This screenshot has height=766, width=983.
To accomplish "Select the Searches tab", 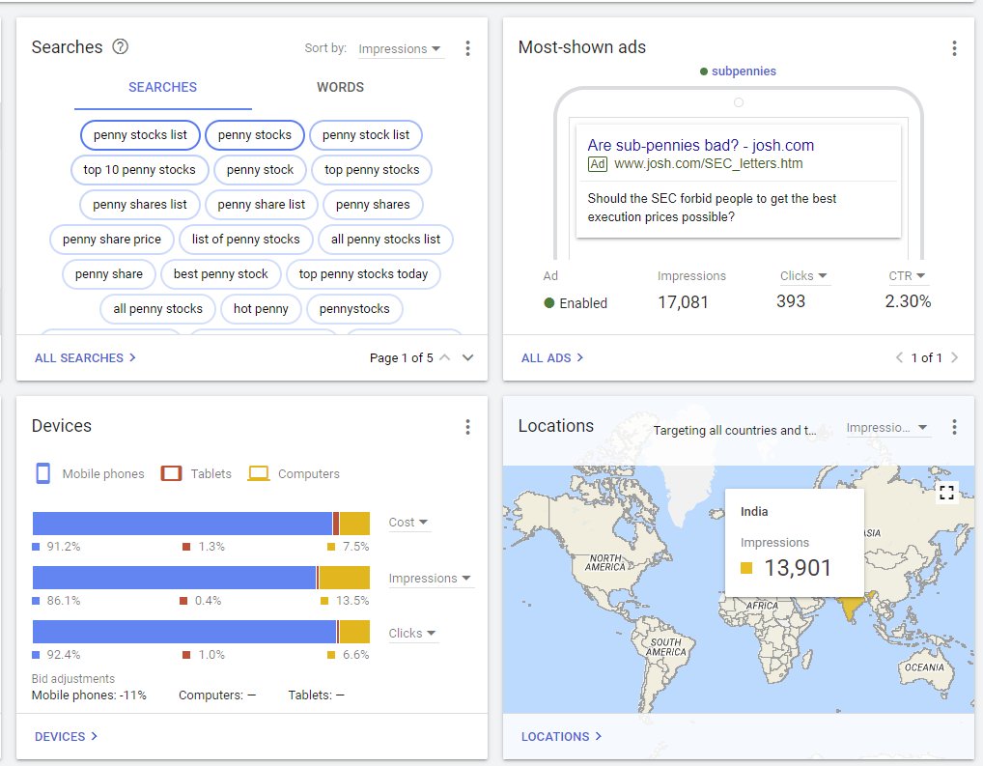I will (x=162, y=87).
